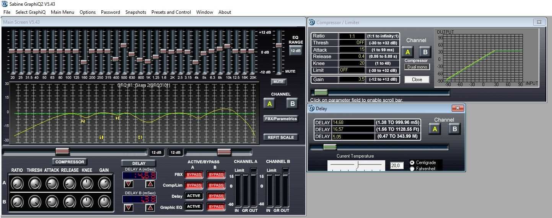This screenshot has height=218, width=552.
Task: Turn the channel B RELEASE knob
Action: point(69,202)
